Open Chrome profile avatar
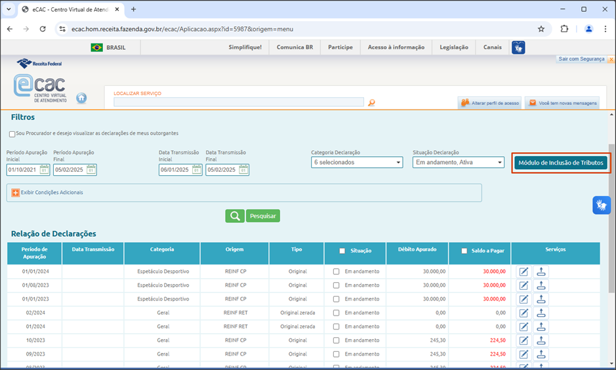 588,29
